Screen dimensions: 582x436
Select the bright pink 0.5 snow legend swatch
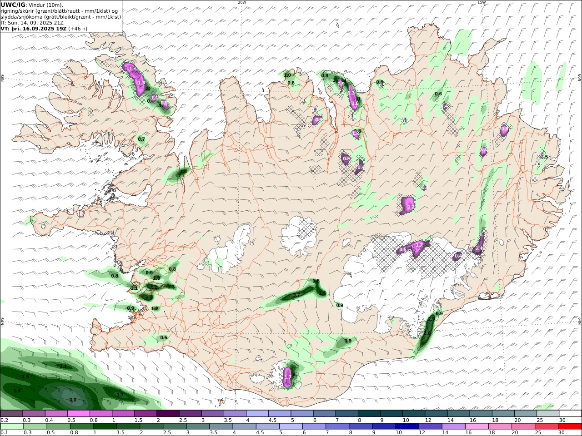[79, 414]
